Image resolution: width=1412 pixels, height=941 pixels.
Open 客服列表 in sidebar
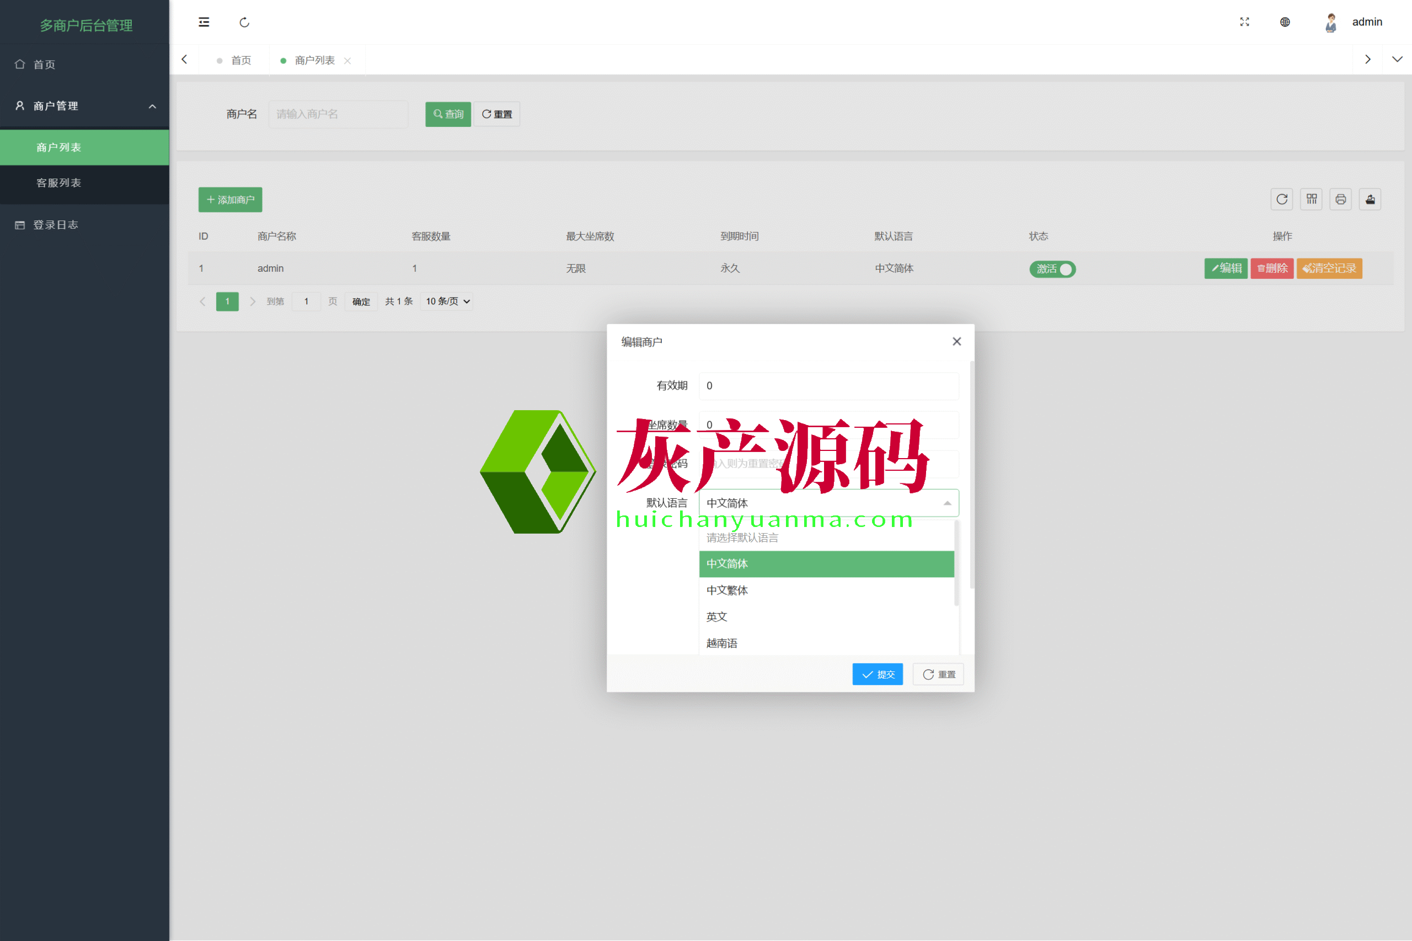point(59,183)
